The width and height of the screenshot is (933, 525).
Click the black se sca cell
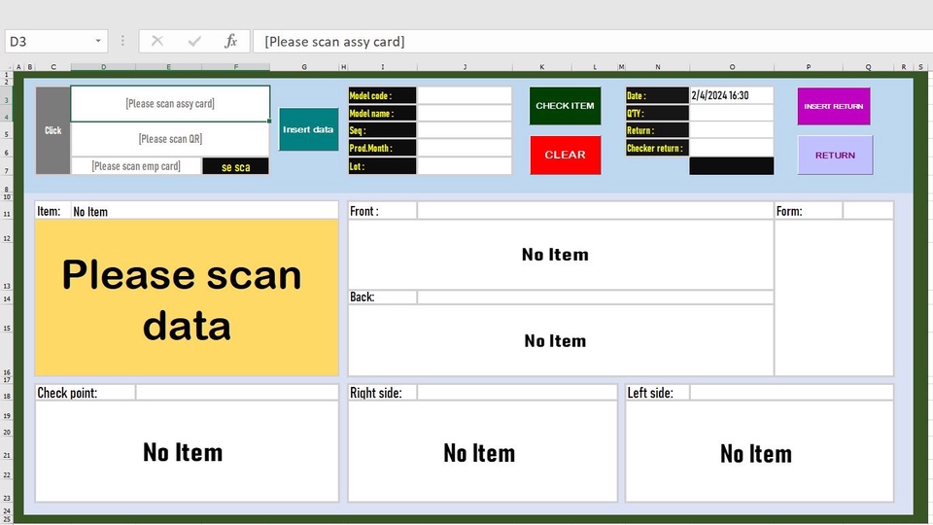pyautogui.click(x=235, y=166)
